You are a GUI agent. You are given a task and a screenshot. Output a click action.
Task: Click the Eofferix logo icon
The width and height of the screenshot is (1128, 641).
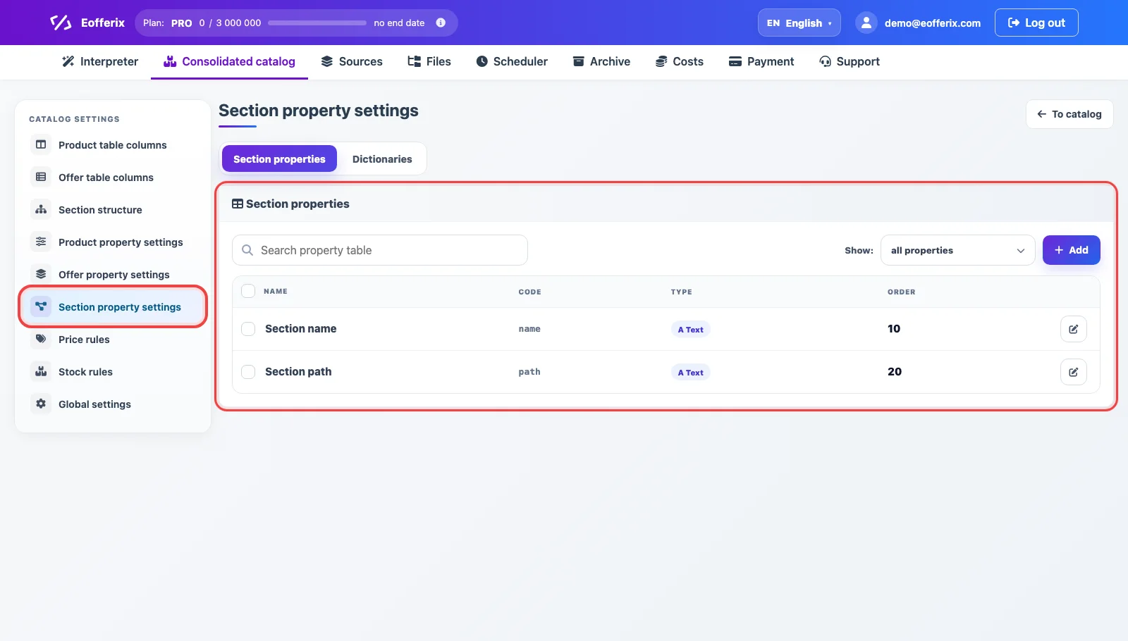click(61, 23)
